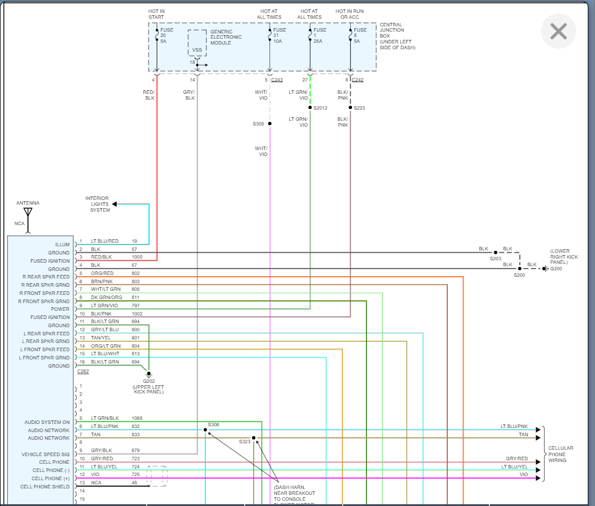Click splice label 'S306'

pos(214,425)
